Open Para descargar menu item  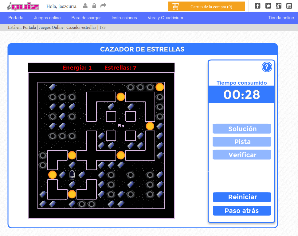86,18
